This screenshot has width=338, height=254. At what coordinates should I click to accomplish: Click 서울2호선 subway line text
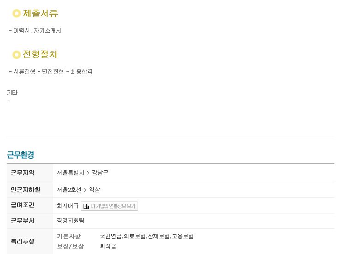[x=69, y=190]
